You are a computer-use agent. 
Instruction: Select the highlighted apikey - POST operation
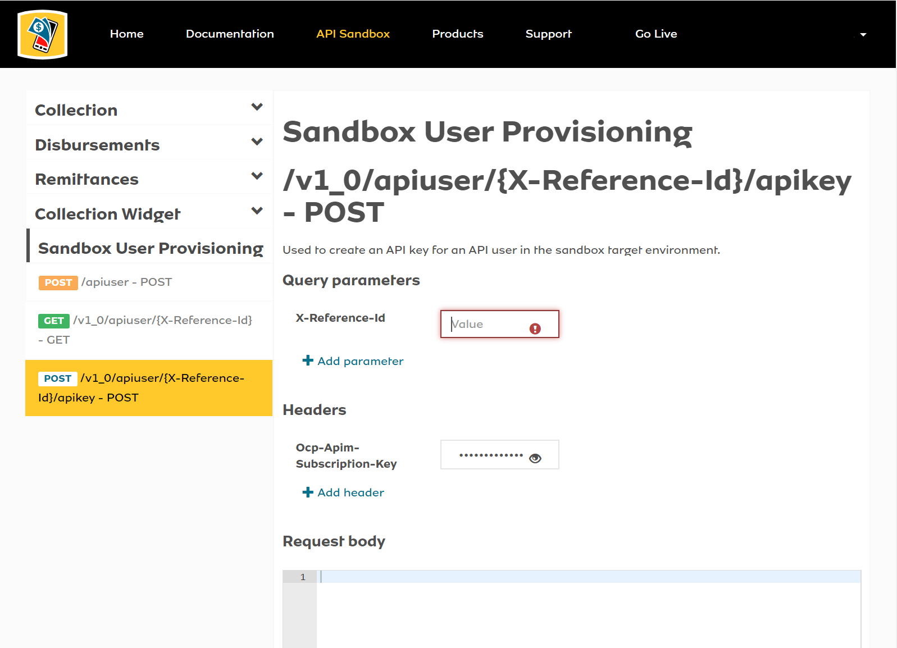coord(149,388)
